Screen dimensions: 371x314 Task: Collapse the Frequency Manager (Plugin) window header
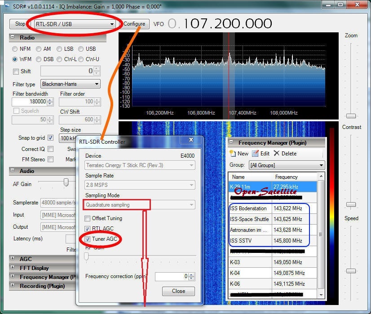coord(231,142)
